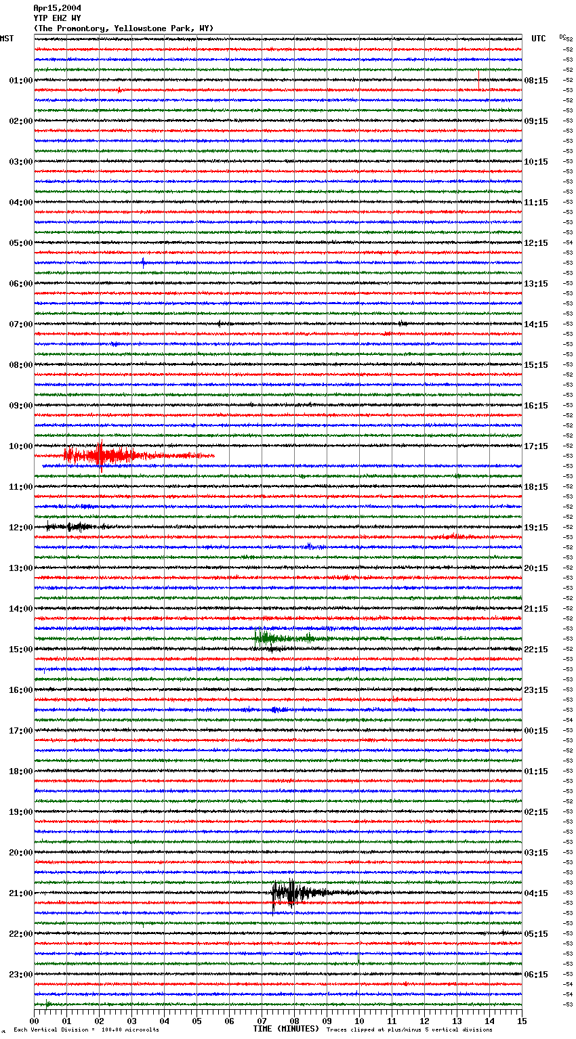Select the '04:00' MST time label

pyautogui.click(x=20, y=203)
